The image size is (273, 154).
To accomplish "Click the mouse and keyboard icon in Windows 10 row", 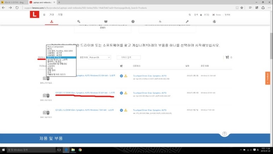I will point(46,95).
